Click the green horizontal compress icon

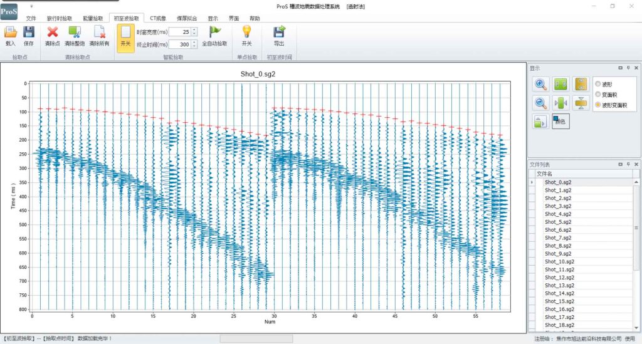(x=560, y=103)
